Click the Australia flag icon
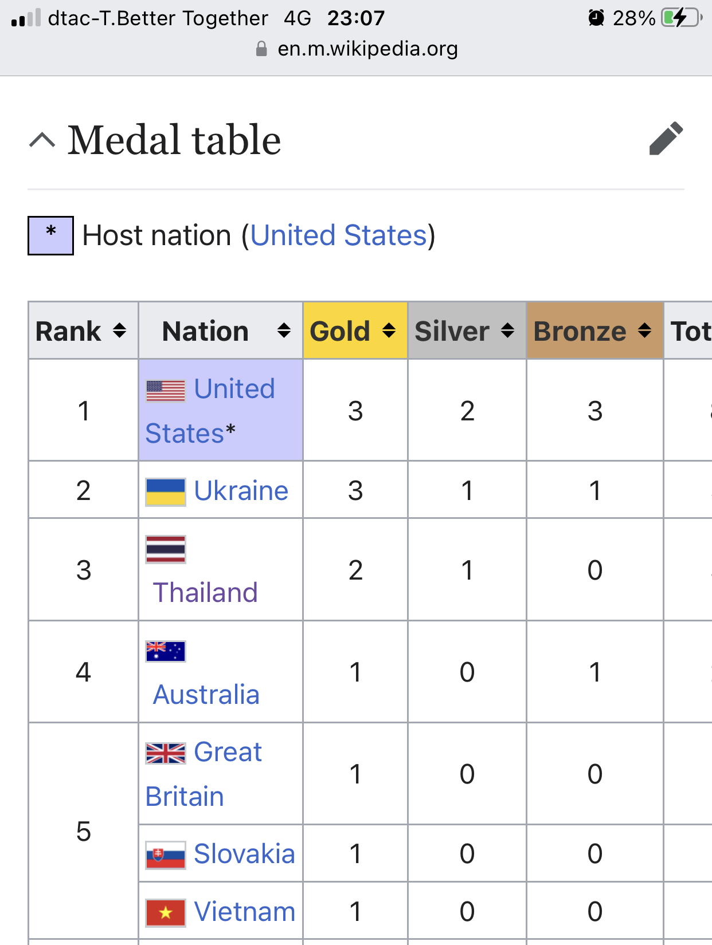Screen dimensions: 712x945 pyautogui.click(x=166, y=651)
